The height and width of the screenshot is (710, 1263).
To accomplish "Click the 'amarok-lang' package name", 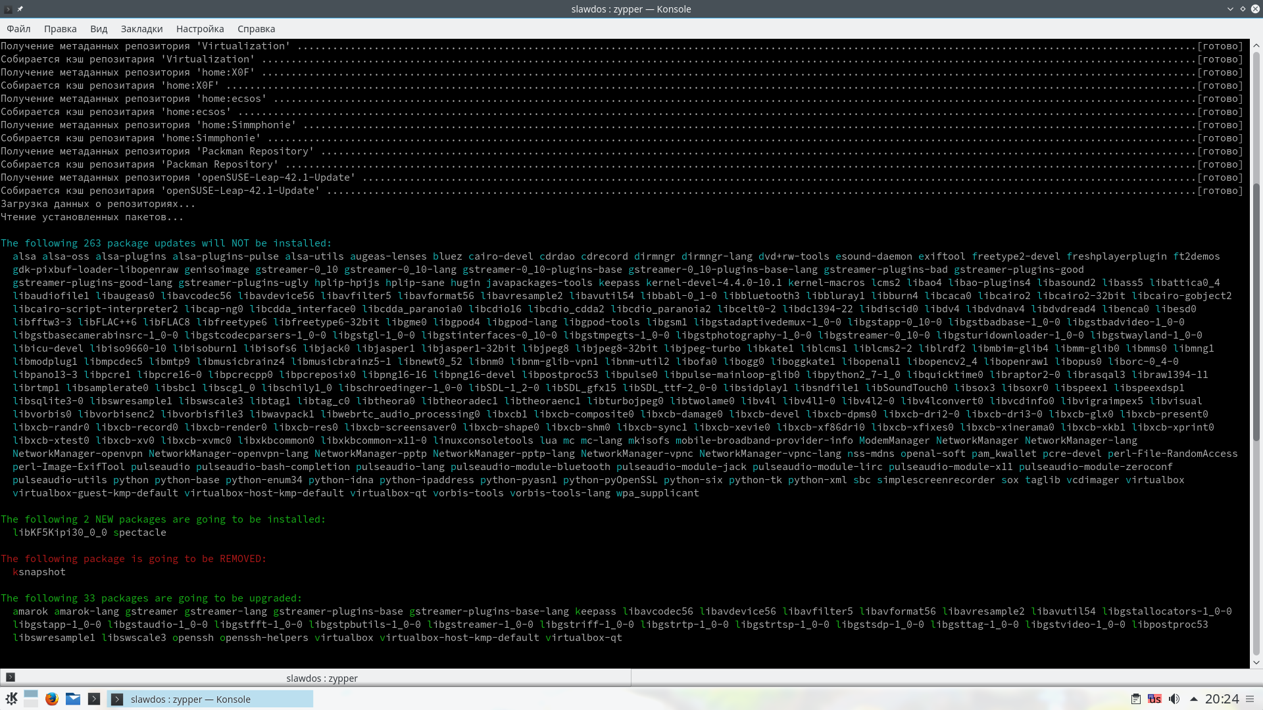I will coord(86,611).
